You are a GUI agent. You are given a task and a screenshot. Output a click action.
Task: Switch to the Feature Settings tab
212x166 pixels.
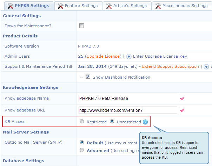click(x=78, y=6)
